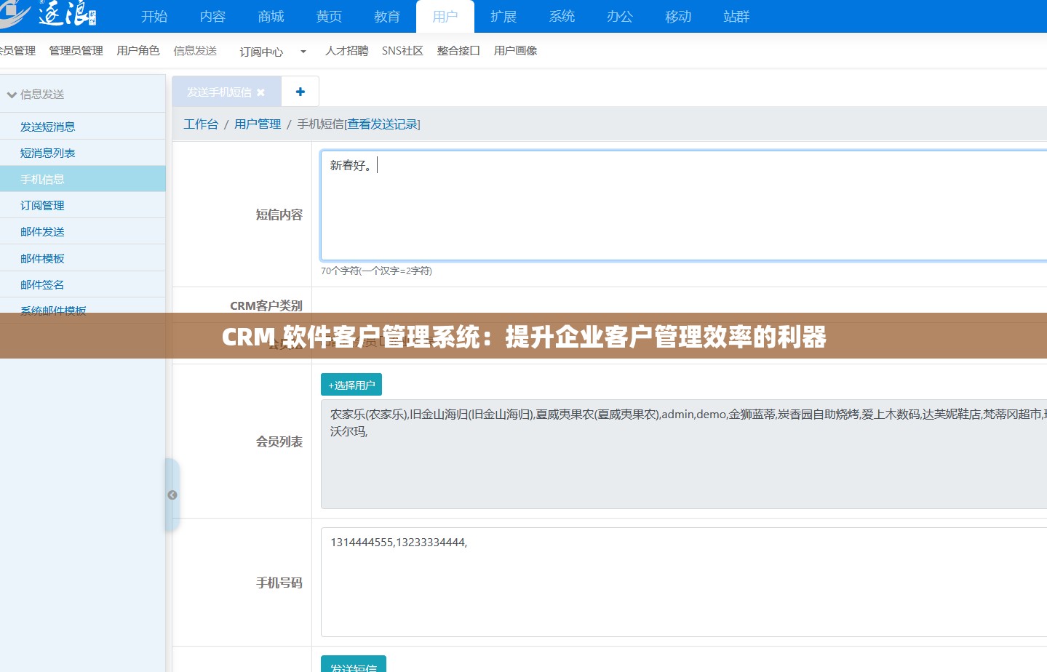Navigate to 工作台 via the breadcrumb
Viewport: 1047px width, 672px height.
click(x=201, y=124)
